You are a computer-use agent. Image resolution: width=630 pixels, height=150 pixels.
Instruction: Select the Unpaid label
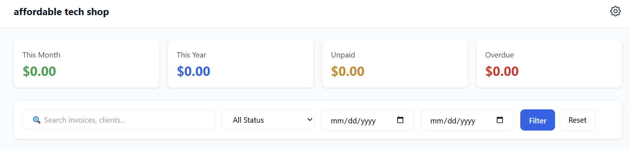tap(343, 55)
